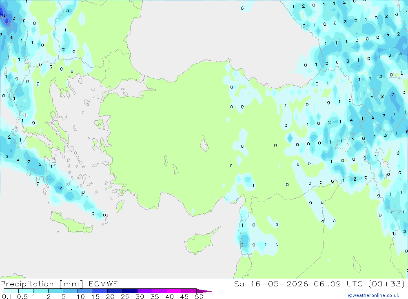Click the 20–25 mm dark blue legend box
Image resolution: width=408 pixels, height=299 pixels.
pos(115,291)
